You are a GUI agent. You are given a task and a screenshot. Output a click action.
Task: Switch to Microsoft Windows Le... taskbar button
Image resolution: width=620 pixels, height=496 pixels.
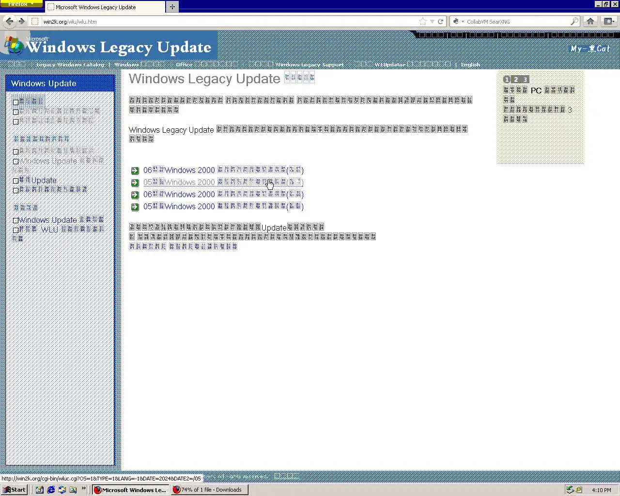[130, 490]
